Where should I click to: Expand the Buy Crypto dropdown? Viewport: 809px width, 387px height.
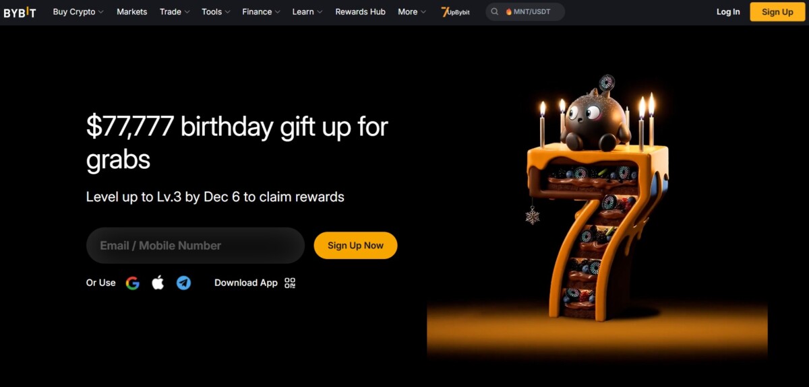tap(78, 12)
